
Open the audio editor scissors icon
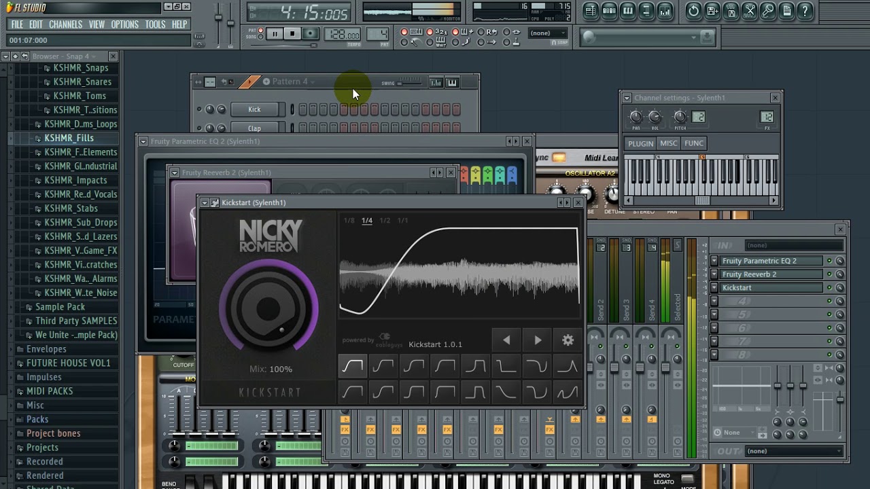point(750,11)
